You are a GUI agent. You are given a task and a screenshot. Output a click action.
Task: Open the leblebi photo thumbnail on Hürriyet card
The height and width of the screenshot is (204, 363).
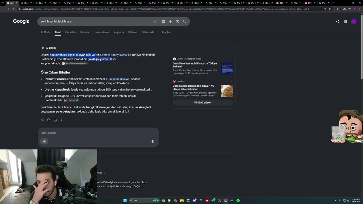click(227, 91)
